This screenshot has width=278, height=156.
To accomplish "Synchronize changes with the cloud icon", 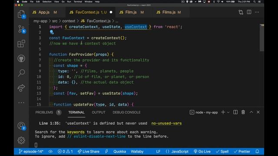I will (50, 152).
